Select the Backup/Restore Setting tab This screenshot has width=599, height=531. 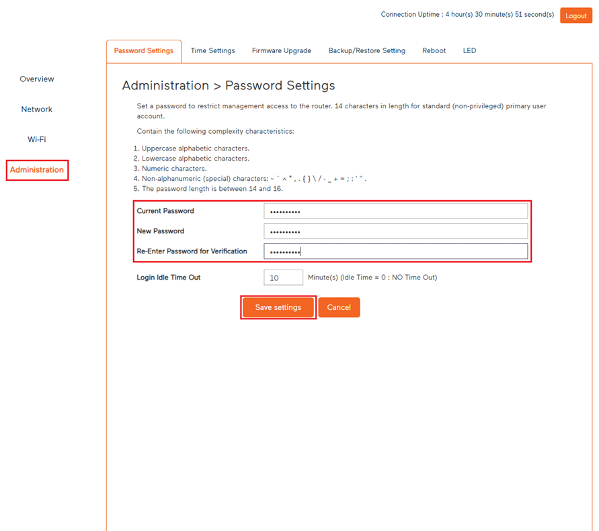(x=366, y=50)
